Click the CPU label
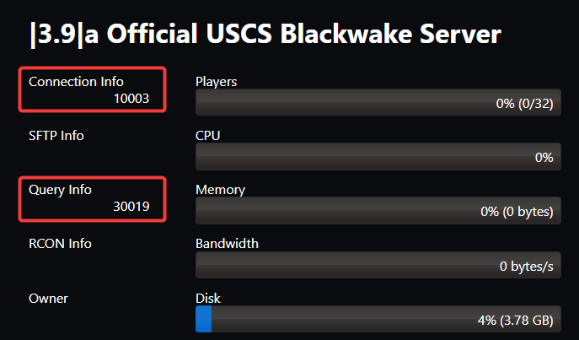Image resolution: width=579 pixels, height=340 pixels. click(207, 136)
